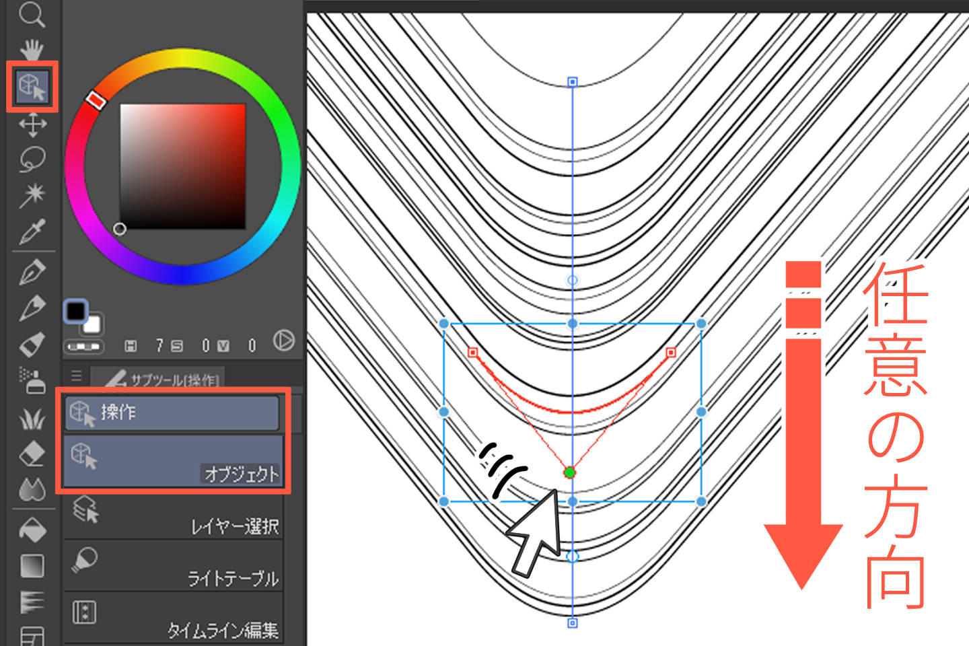Select the Gradient tool

(32, 566)
